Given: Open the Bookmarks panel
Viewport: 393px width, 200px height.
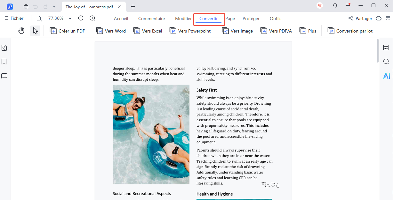Looking at the screenshot, I should [4, 61].
